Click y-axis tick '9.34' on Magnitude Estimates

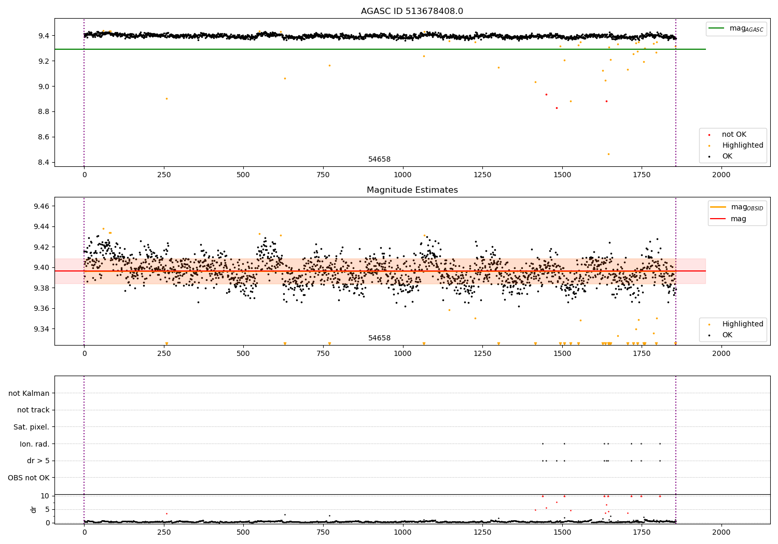click(x=41, y=329)
